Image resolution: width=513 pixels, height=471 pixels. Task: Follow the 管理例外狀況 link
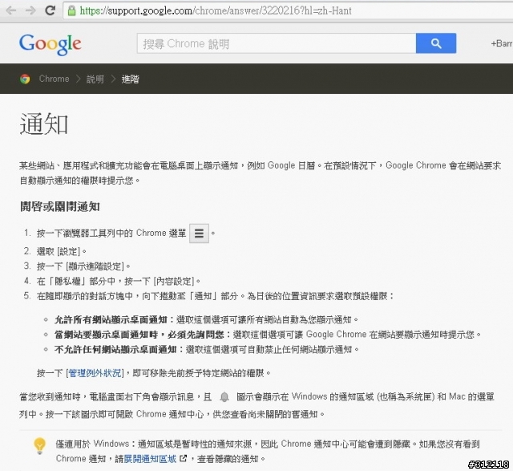[x=95, y=373]
